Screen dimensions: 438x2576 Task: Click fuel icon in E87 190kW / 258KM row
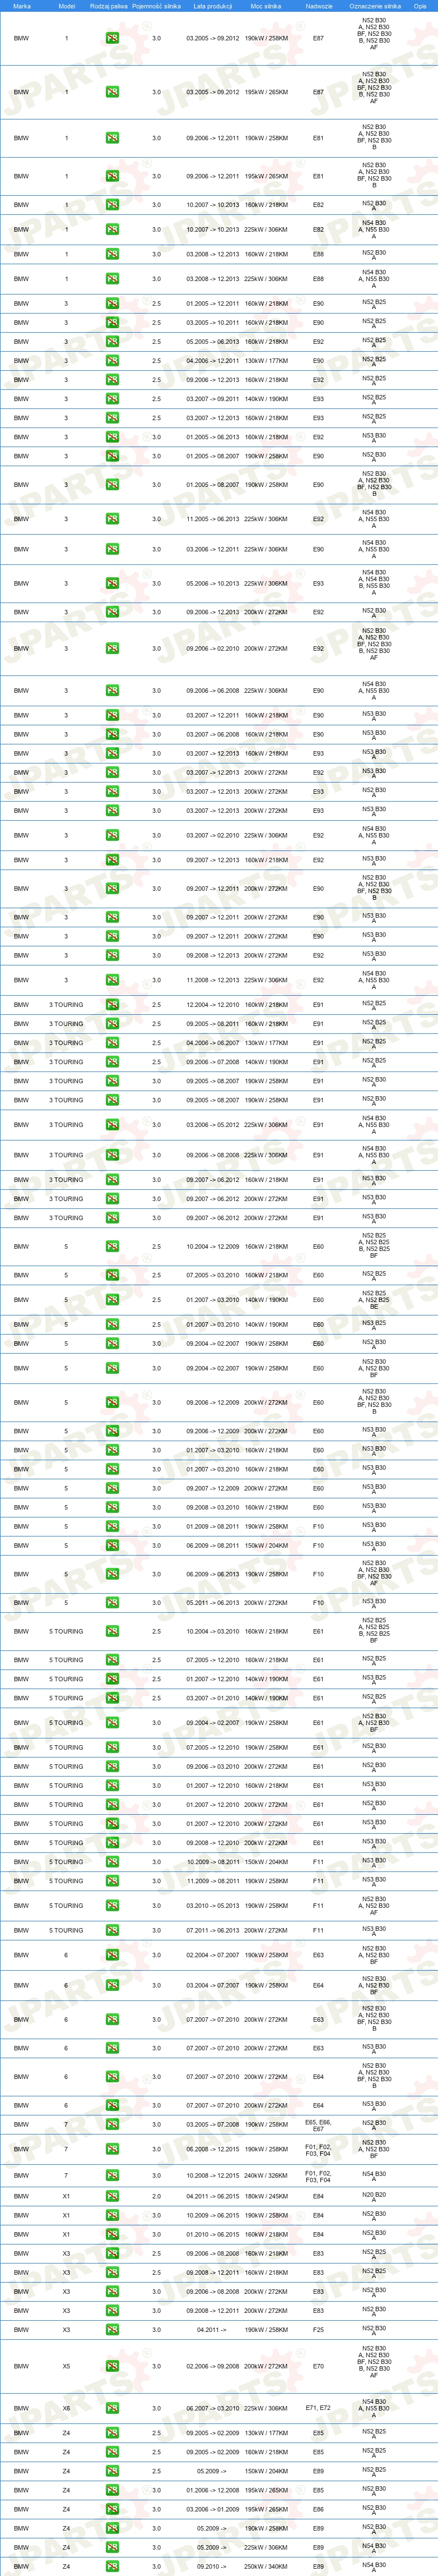tap(112, 38)
